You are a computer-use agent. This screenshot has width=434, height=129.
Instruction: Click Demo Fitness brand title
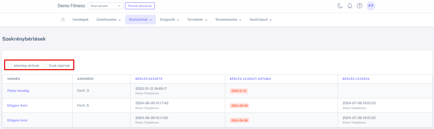point(71,6)
